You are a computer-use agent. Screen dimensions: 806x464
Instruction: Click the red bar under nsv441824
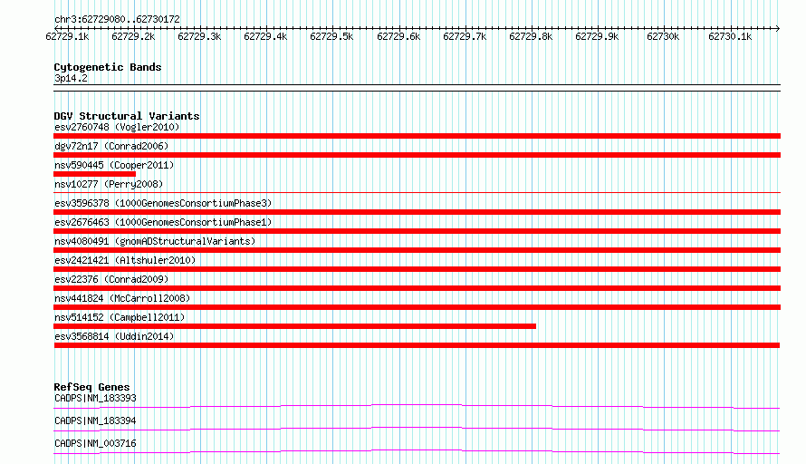tap(417, 307)
